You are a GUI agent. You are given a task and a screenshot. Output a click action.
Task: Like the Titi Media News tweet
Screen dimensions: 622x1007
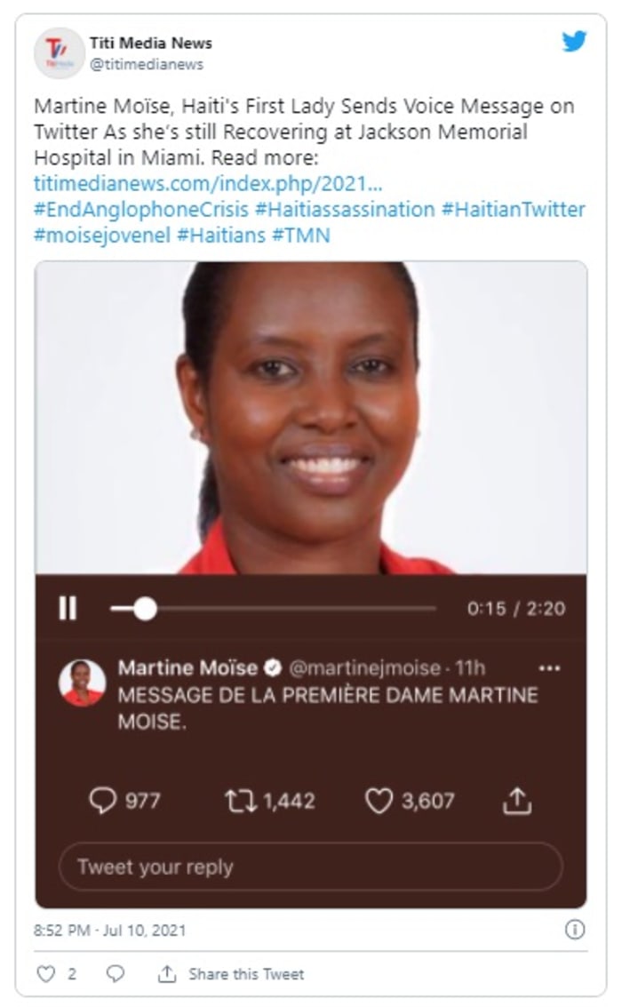[x=46, y=973]
